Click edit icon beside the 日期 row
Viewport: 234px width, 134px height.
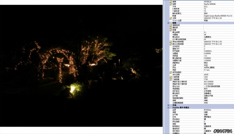171,18
